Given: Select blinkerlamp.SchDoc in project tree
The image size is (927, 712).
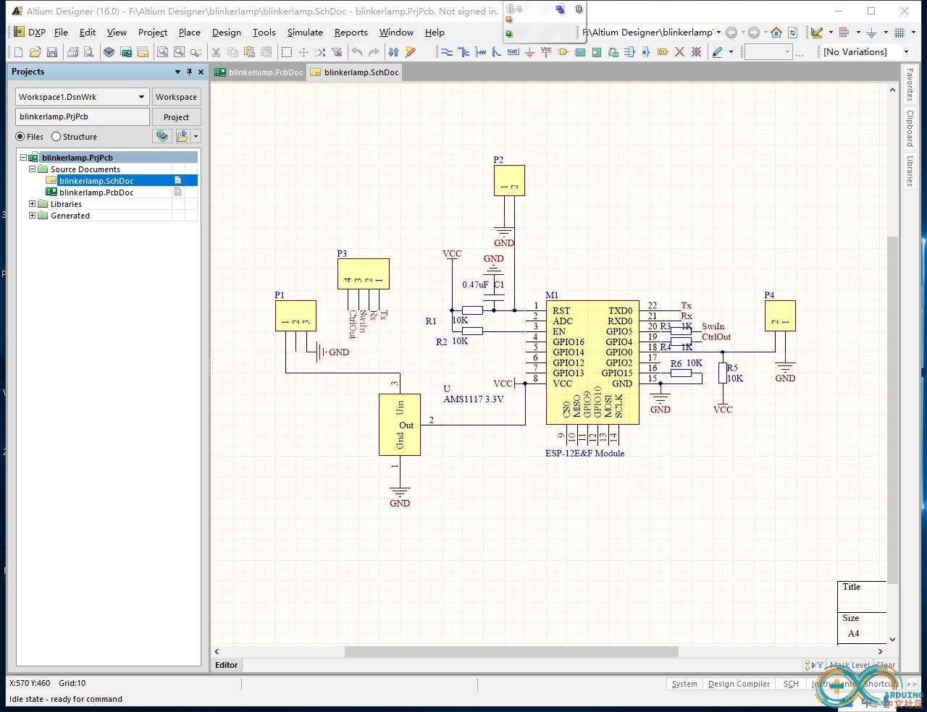Looking at the screenshot, I should 96,181.
